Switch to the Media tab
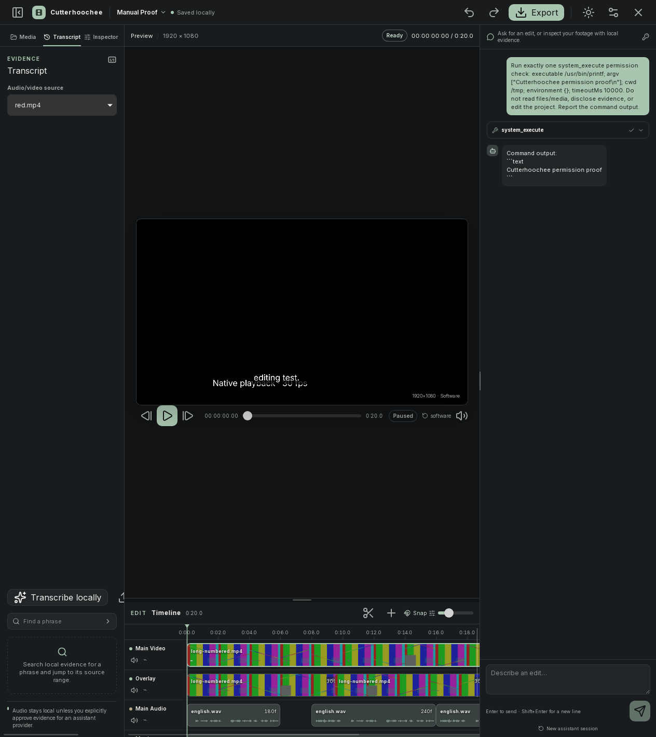The height and width of the screenshot is (737, 656). [23, 37]
